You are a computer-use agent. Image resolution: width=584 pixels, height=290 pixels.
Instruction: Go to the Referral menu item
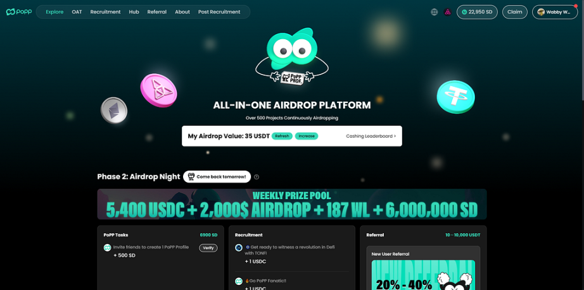pos(157,12)
